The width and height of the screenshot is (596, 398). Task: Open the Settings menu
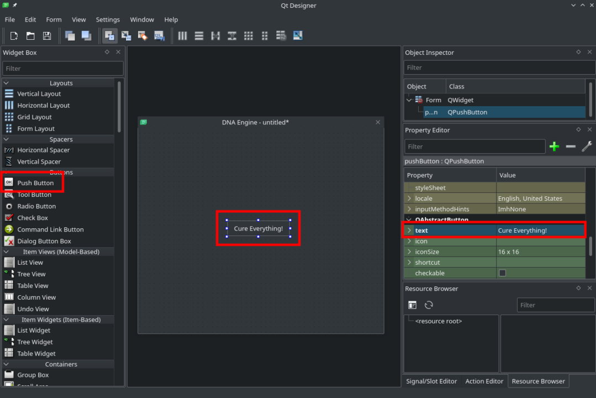click(108, 19)
